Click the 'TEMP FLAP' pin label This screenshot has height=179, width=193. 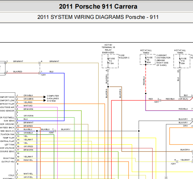(9, 138)
